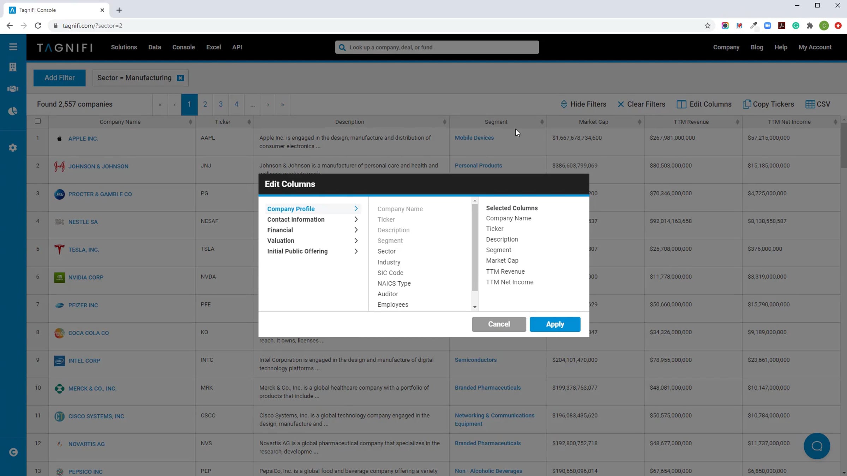Go back in browser history
Viewport: 847px width, 476px height.
(10, 26)
